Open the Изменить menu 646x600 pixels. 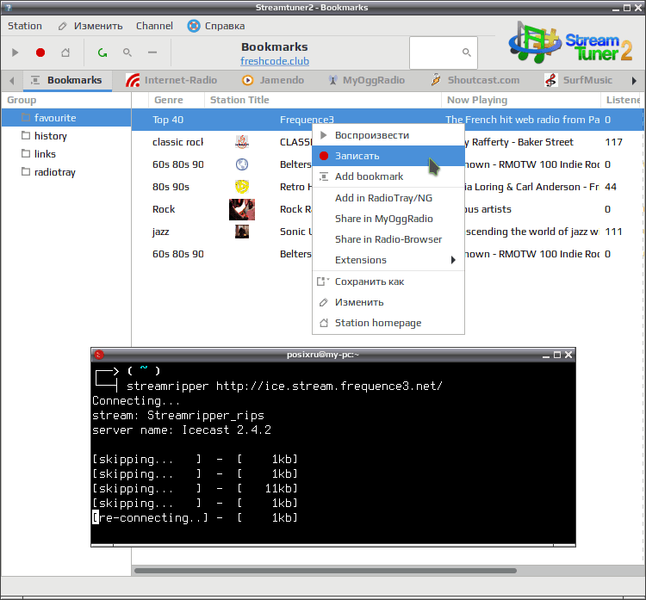pyautogui.click(x=98, y=26)
